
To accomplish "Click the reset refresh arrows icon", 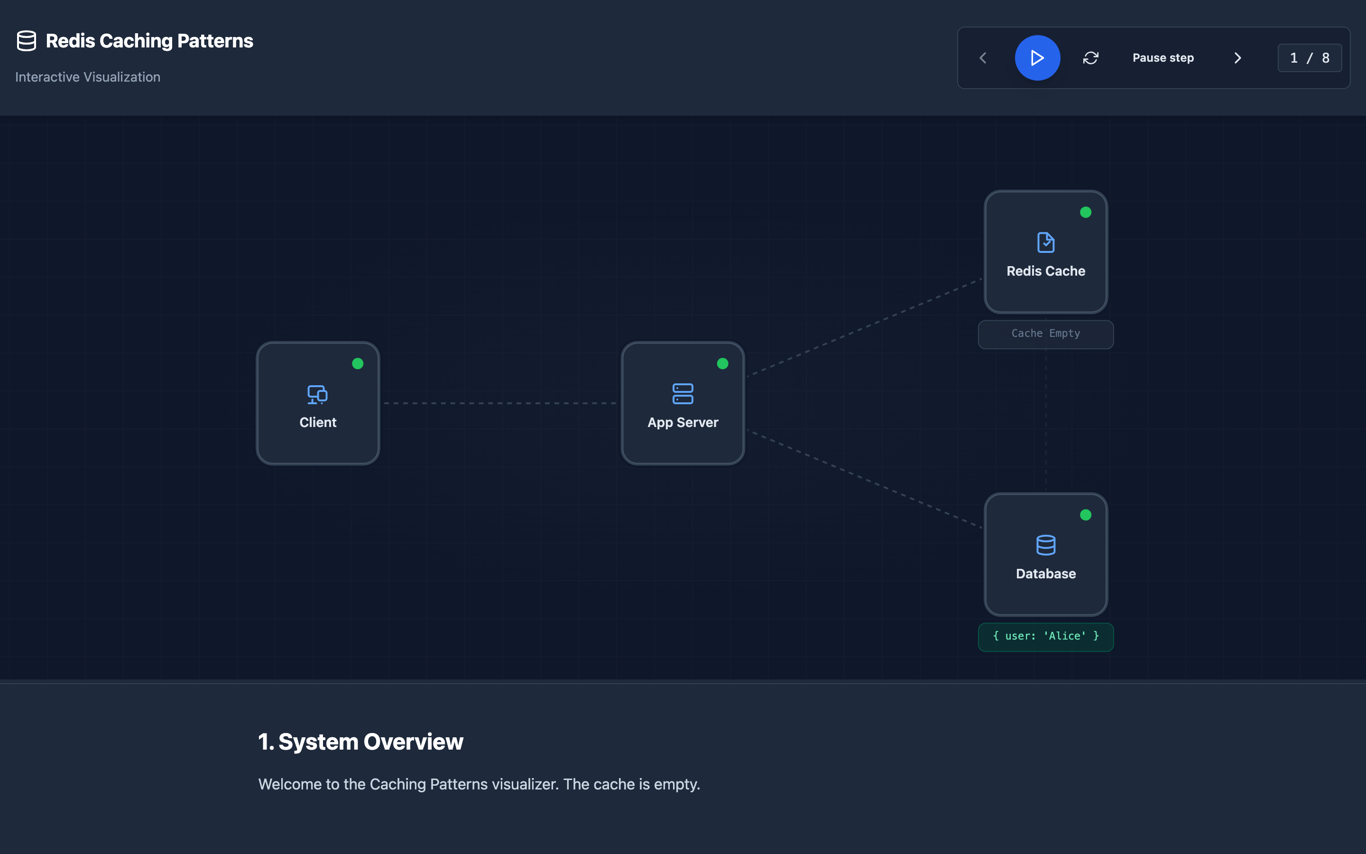I will click(1090, 57).
